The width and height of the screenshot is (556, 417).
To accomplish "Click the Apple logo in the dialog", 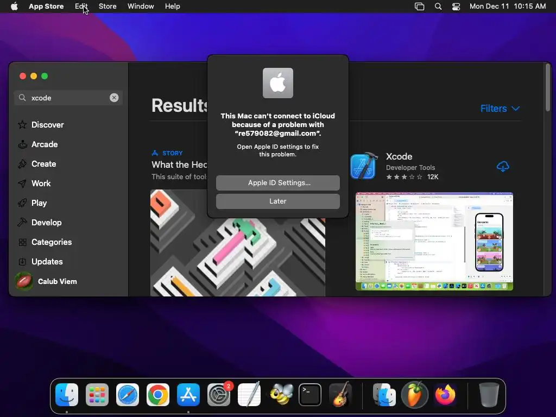I will click(278, 83).
